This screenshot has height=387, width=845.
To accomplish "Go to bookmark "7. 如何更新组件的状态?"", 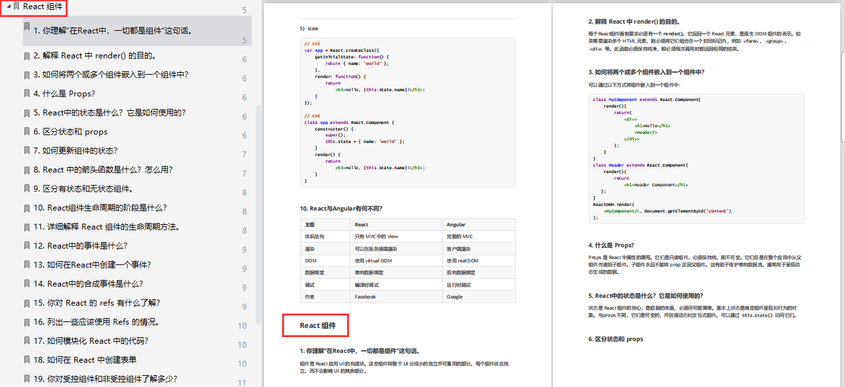I will point(75,151).
